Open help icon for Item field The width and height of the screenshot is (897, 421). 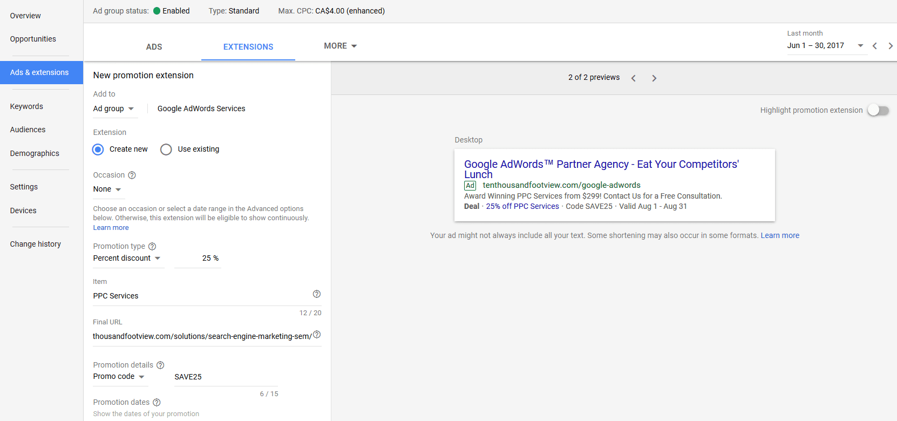coord(317,294)
